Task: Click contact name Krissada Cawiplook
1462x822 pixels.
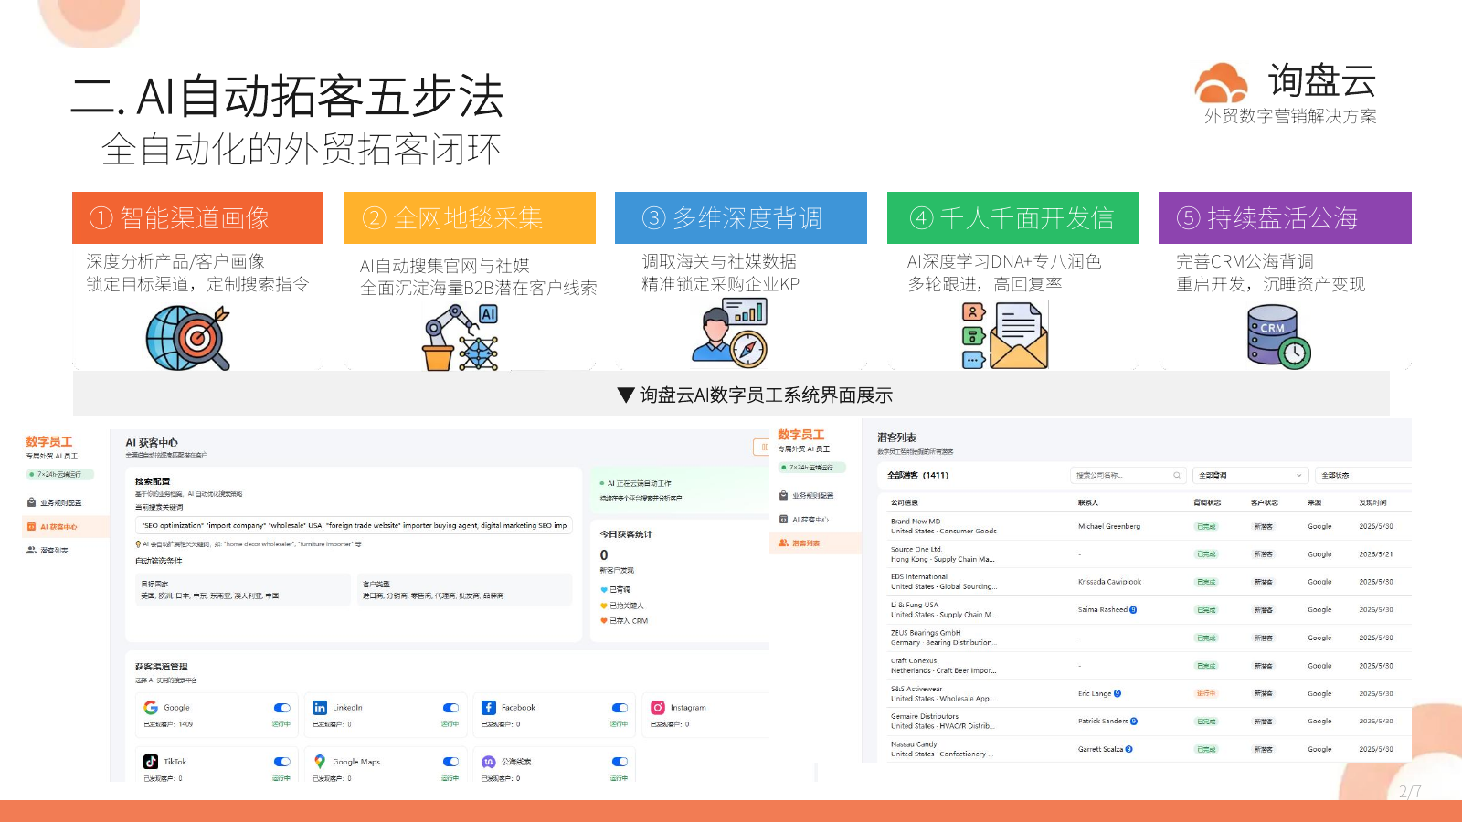Action: pos(1109,582)
